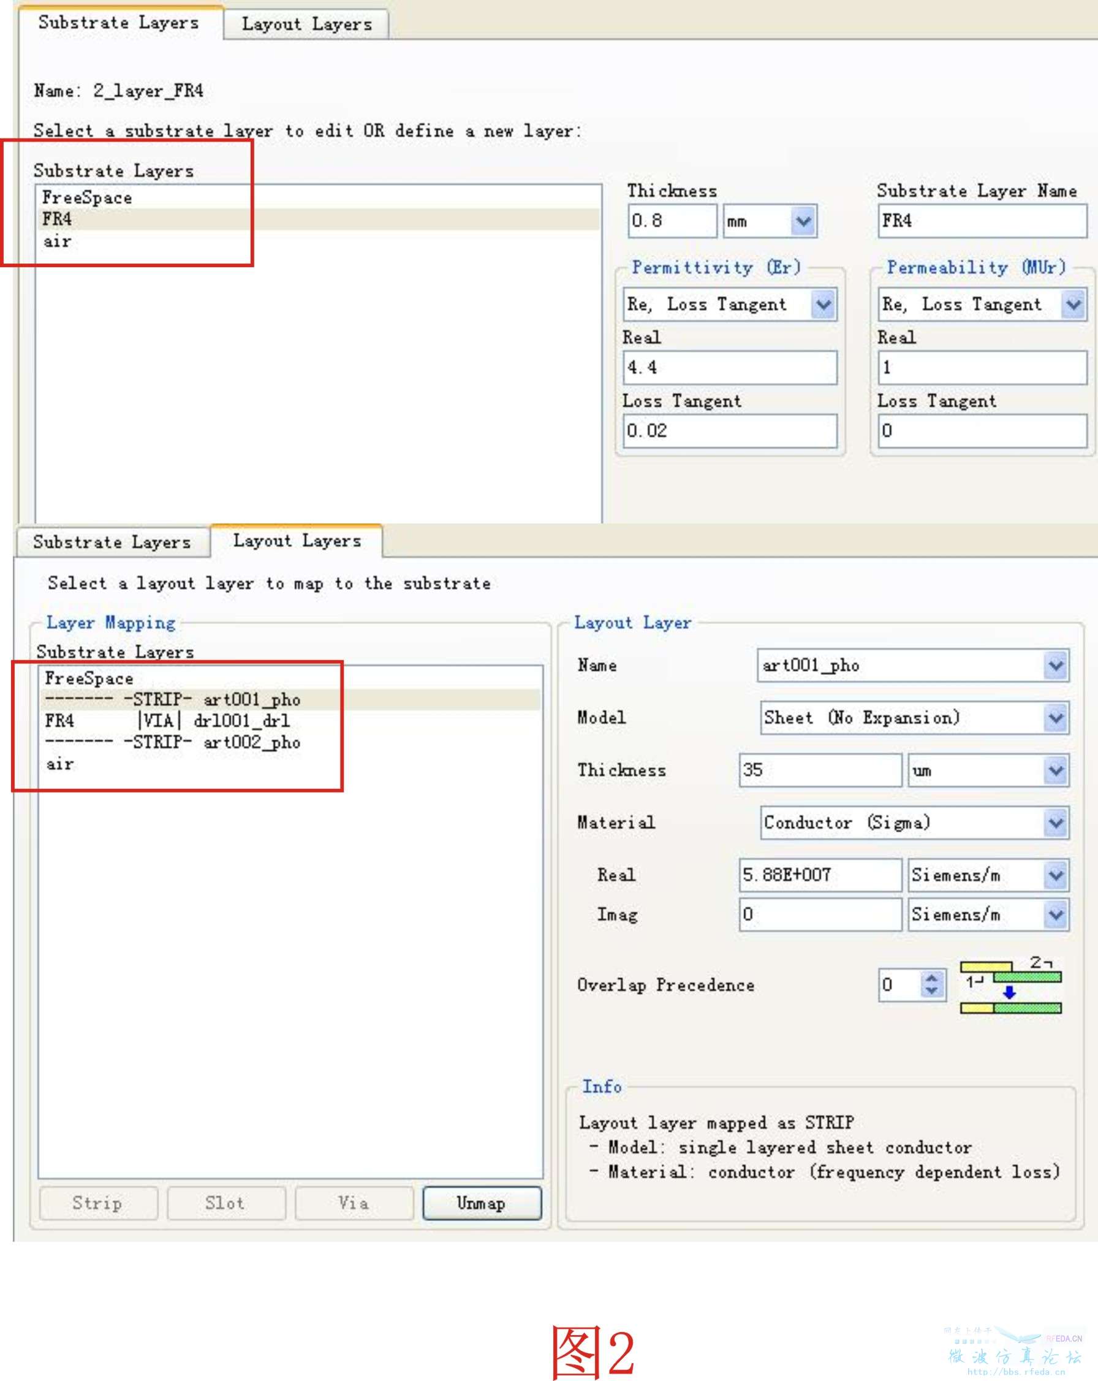Viewport: 1098px width, 1381px height.
Task: Select FreeSpace in Layer Mapping list
Action: 290,678
